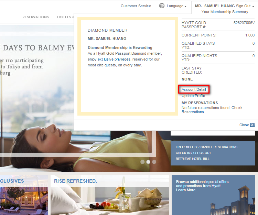Expand the Language dropdown arrow
This screenshot has width=258, height=215.
[185, 7]
